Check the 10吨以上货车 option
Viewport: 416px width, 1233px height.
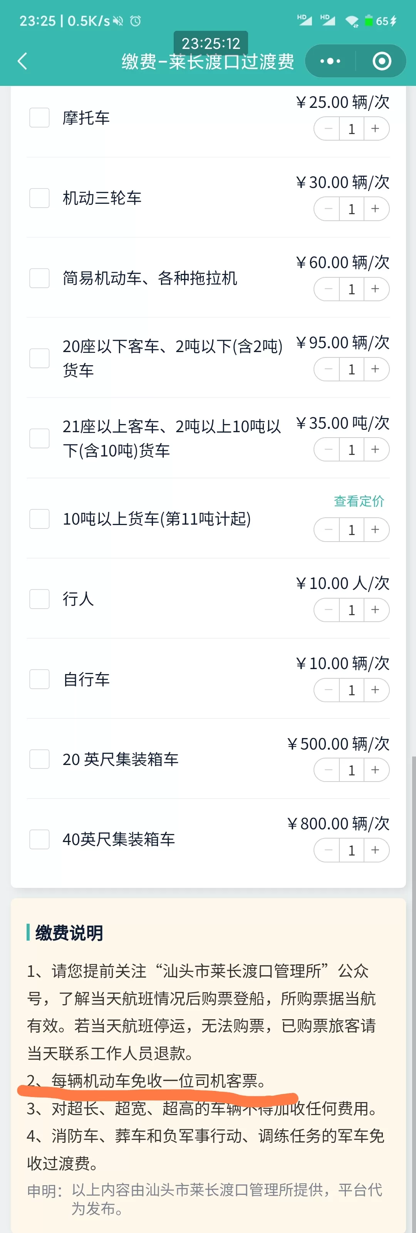click(39, 519)
